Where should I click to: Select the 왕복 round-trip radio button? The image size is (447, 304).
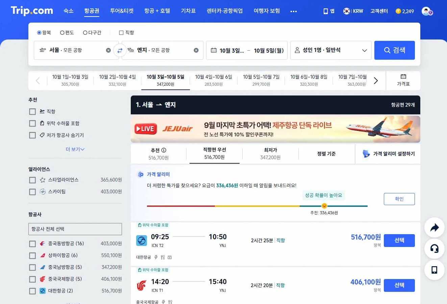pyautogui.click(x=39, y=33)
